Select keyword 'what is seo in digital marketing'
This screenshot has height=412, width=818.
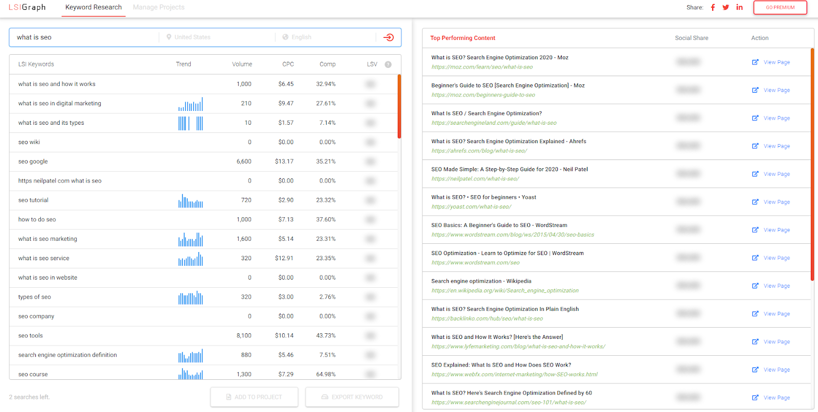pyautogui.click(x=60, y=104)
